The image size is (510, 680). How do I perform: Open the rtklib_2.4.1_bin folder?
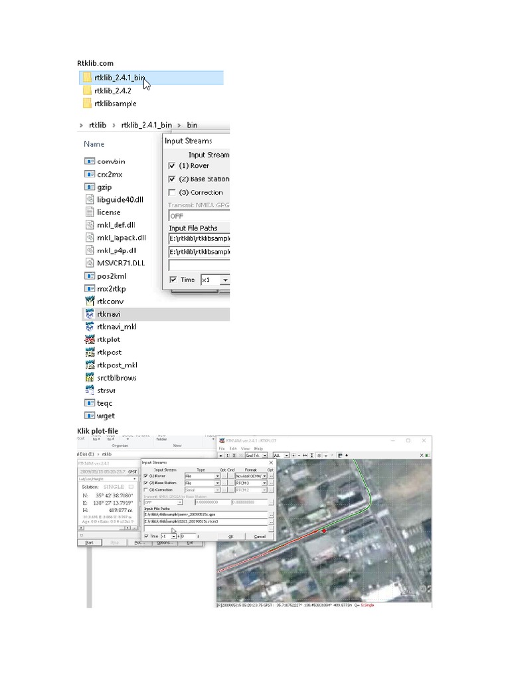click(151, 78)
